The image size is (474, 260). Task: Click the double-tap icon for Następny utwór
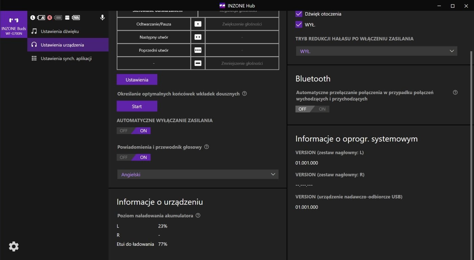coord(198,37)
